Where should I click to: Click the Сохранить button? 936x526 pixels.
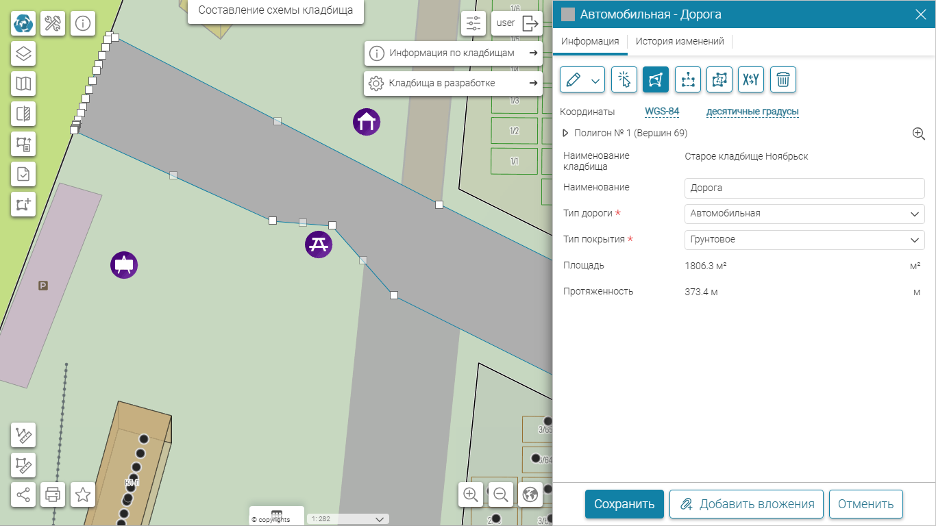[624, 504]
